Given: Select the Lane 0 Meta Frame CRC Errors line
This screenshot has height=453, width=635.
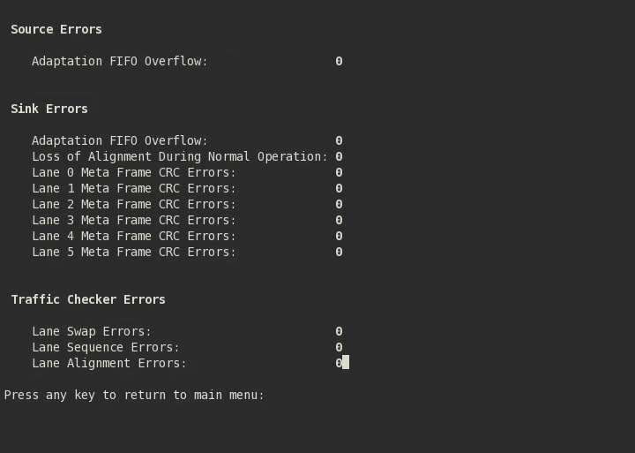Looking at the screenshot, I should (x=134, y=172).
